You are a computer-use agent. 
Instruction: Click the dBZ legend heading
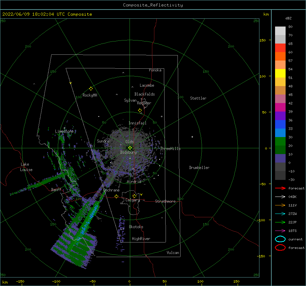tap(288, 18)
